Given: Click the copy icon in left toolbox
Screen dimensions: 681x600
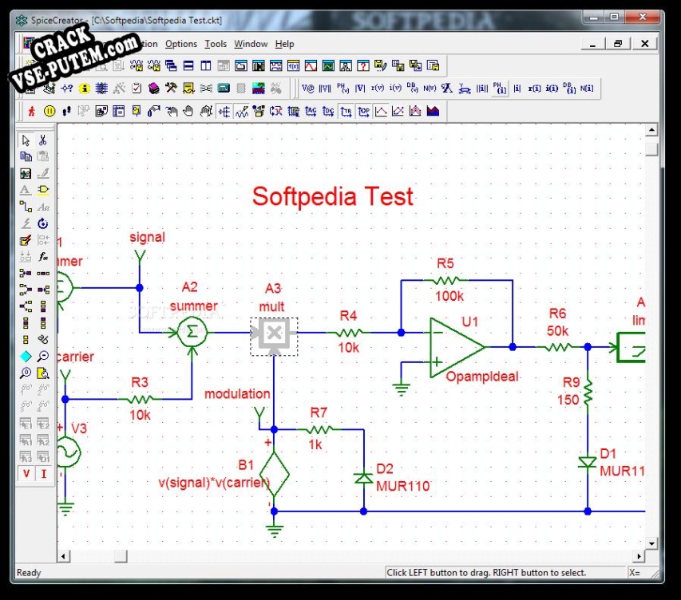Looking at the screenshot, I should click(26, 156).
